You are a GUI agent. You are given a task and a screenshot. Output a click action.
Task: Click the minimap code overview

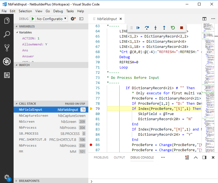coord(208,88)
